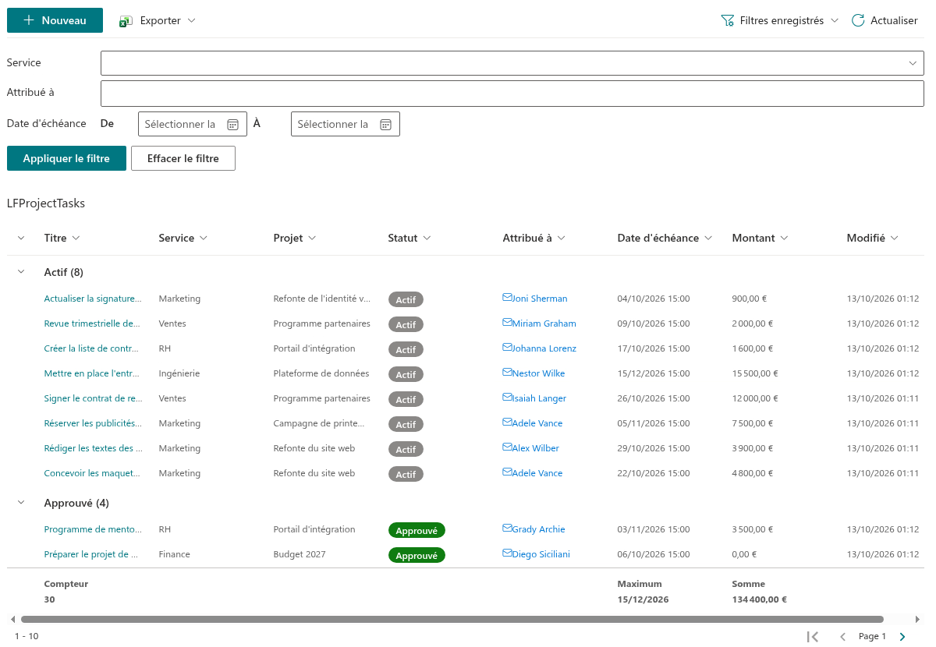Click the total sum '134 400,00 €'

coord(759,600)
